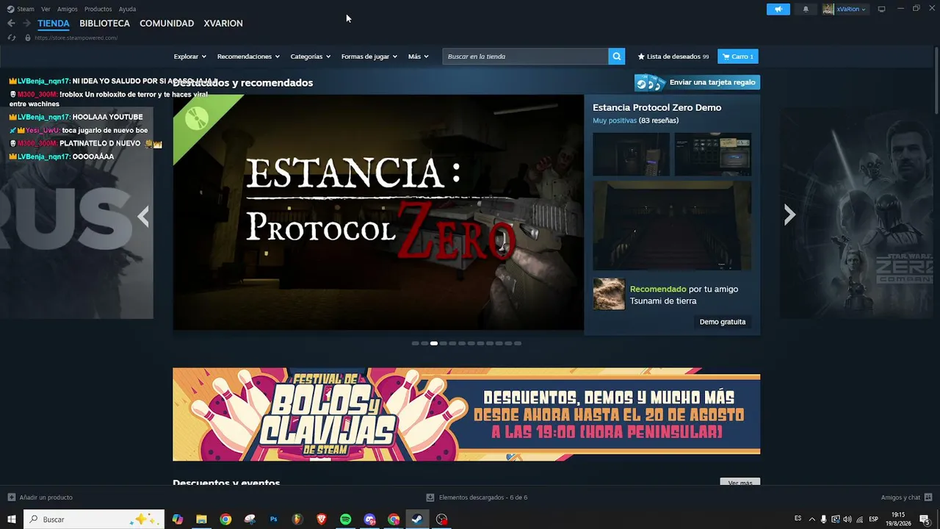Viewport: 940px width, 529px height.
Task: Open the Carro shopping cart
Action: click(x=738, y=57)
